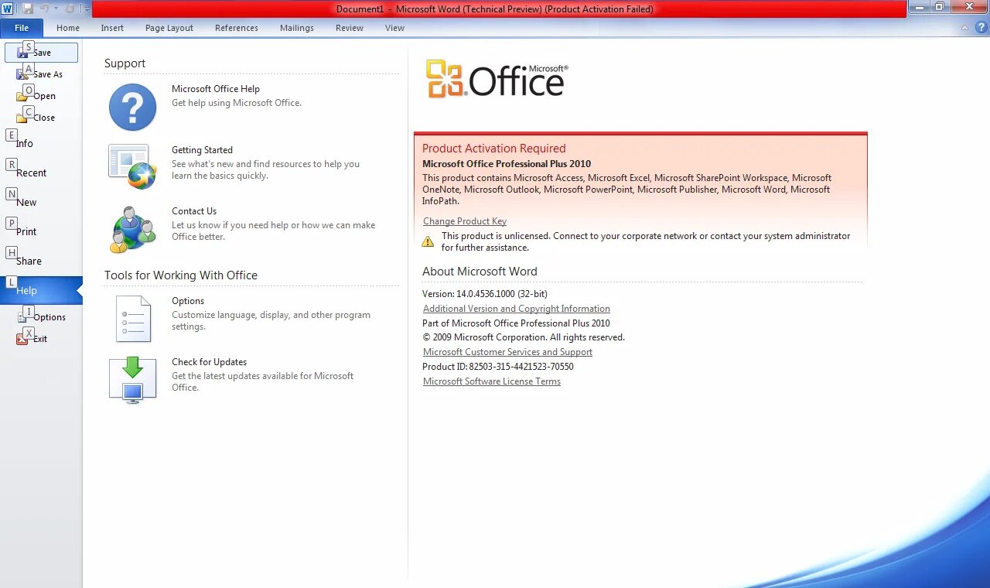Click the About Microsoft Word heading
Viewport: 990px width, 588px height.
[480, 272]
